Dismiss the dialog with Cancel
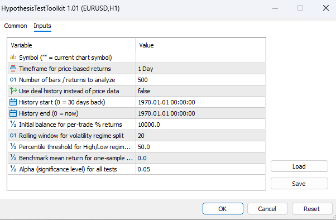 click(x=267, y=209)
